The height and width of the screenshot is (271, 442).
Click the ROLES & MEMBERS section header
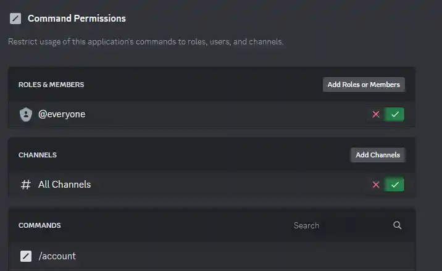pyautogui.click(x=51, y=85)
